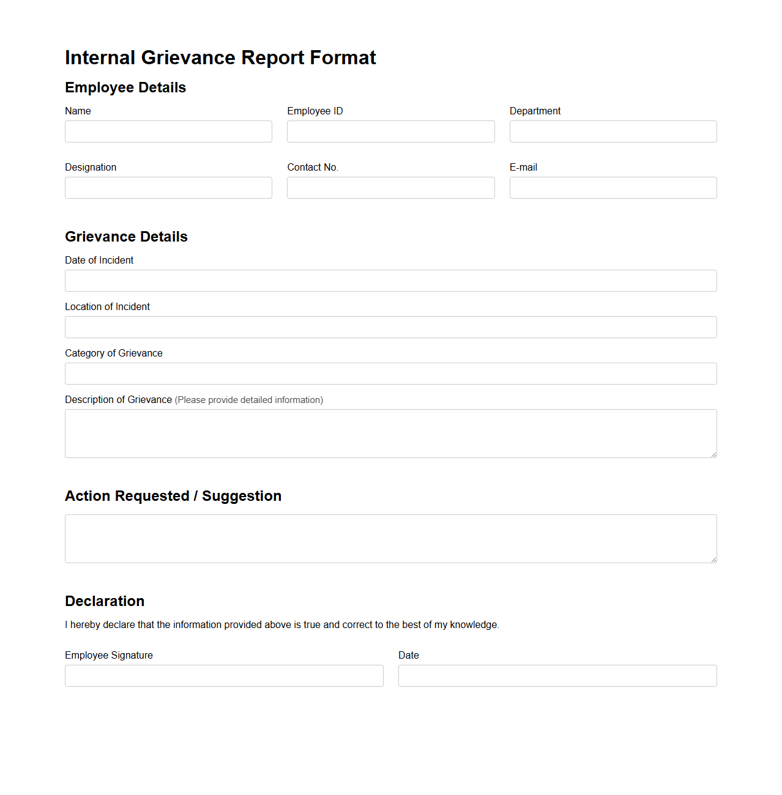The height and width of the screenshot is (795, 782).
Task: Click the Date field under Declaration
Action: pos(557,676)
